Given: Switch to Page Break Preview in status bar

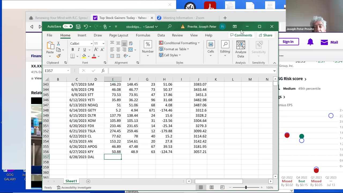Looking at the screenshot, I should point(222,187).
